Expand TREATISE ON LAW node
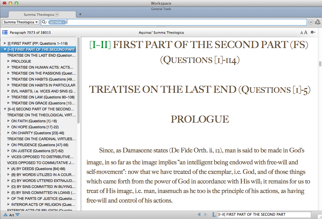The image size is (322, 219). (8, 97)
